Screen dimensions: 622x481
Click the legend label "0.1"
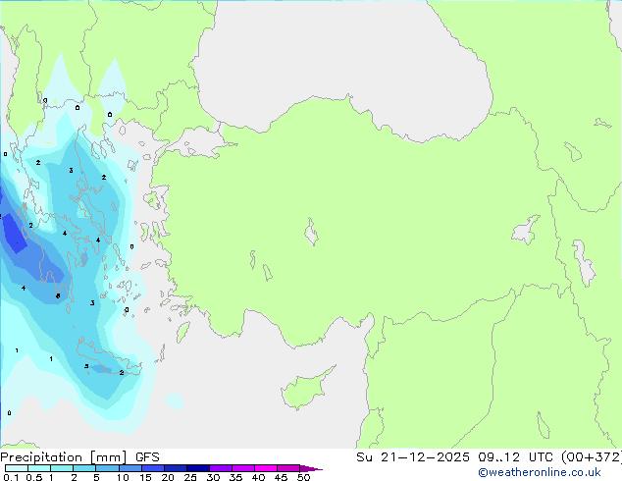[x=11, y=477]
